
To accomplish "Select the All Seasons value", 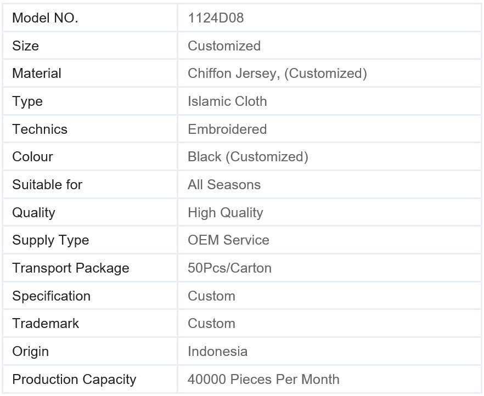I will coord(224,185).
